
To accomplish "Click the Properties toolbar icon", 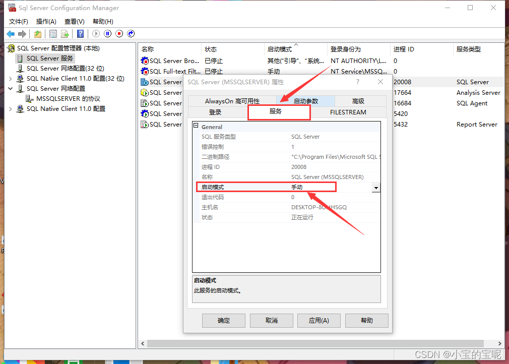I will pyautogui.click(x=53, y=34).
